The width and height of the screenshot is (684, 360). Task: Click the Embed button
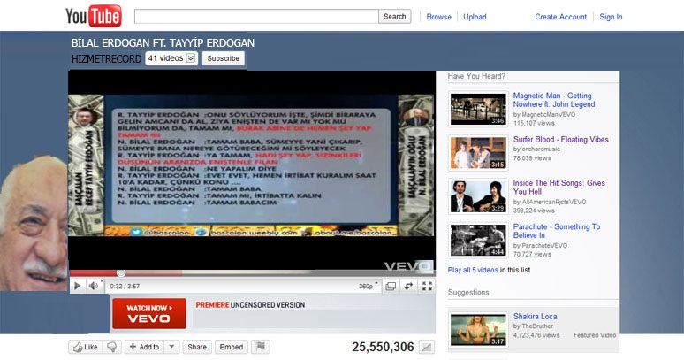click(232, 347)
